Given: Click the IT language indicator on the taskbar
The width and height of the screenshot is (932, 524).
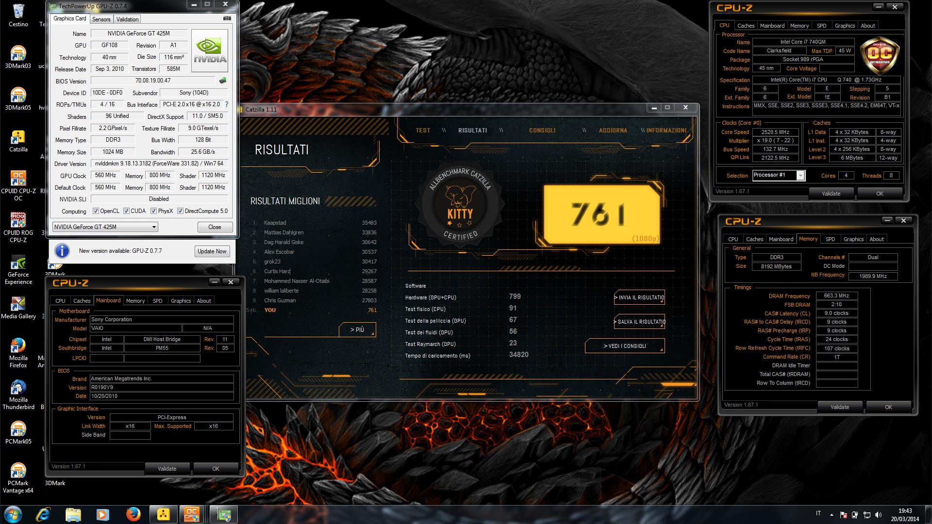Looking at the screenshot, I should 818,513.
